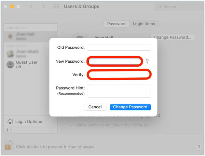Open Login Options house icon
Viewport: 205px width, 156px height.
point(10,122)
